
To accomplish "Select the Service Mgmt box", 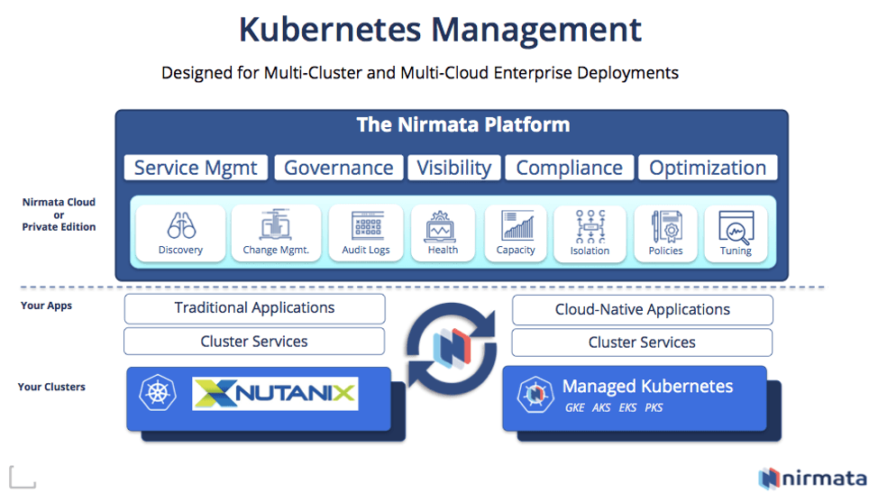I will [x=196, y=168].
